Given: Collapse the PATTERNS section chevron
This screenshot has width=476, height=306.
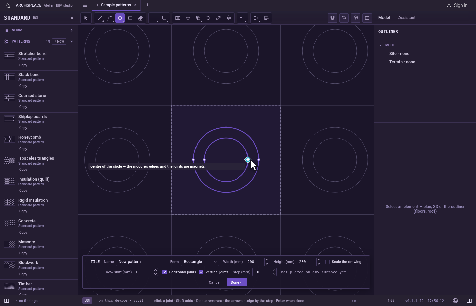Looking at the screenshot, I should coord(72,41).
